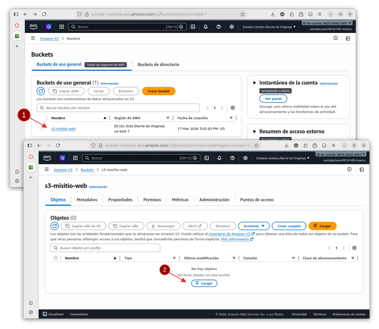
Task: Open the s3-misitio-web bucket link
Action: tap(64, 129)
